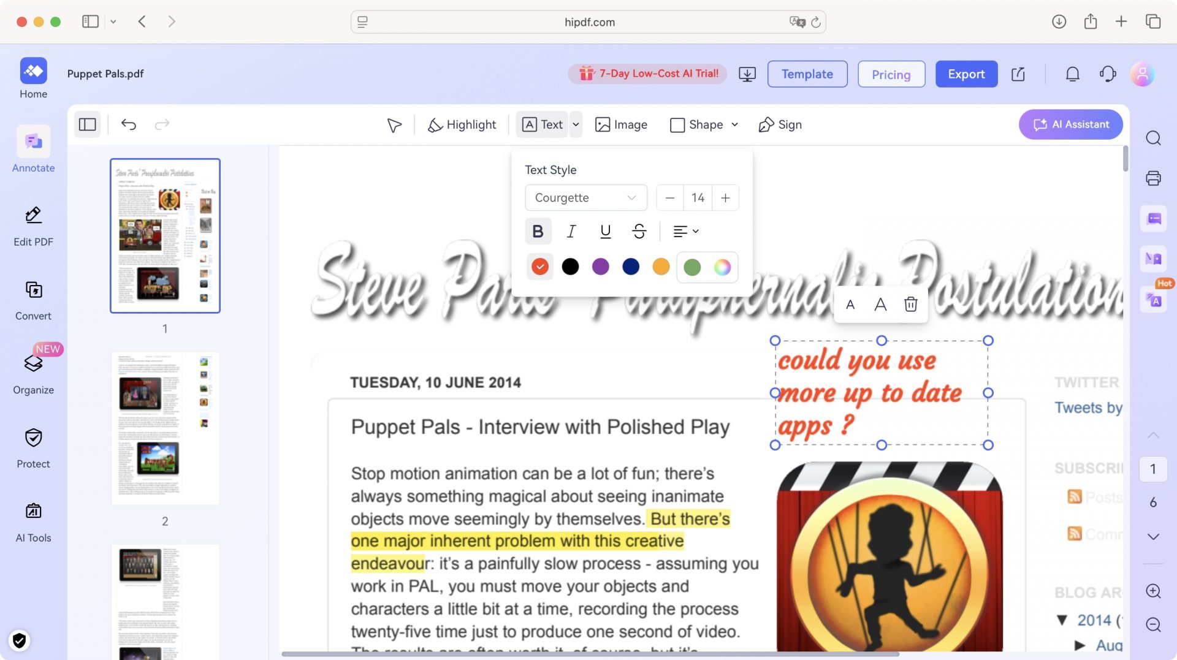Screen dimensions: 1177x660
Task: Toggle bold formatting in Text Style
Action: [x=538, y=231]
